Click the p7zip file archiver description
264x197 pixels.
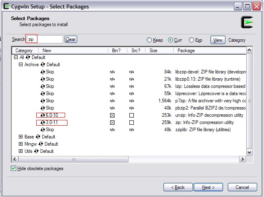pyautogui.click(x=211, y=101)
